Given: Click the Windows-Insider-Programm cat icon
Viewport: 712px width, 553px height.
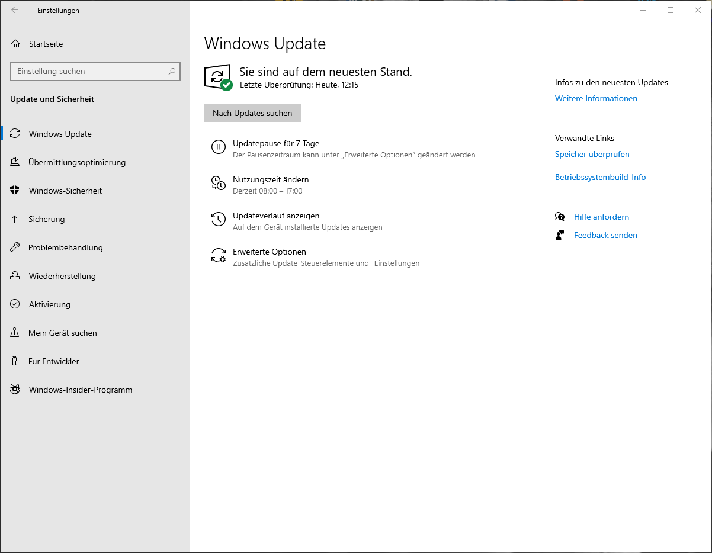Looking at the screenshot, I should point(15,390).
